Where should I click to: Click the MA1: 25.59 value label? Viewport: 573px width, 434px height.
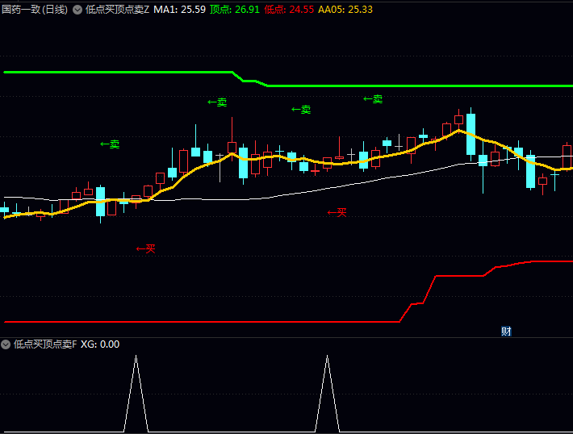coord(179,10)
